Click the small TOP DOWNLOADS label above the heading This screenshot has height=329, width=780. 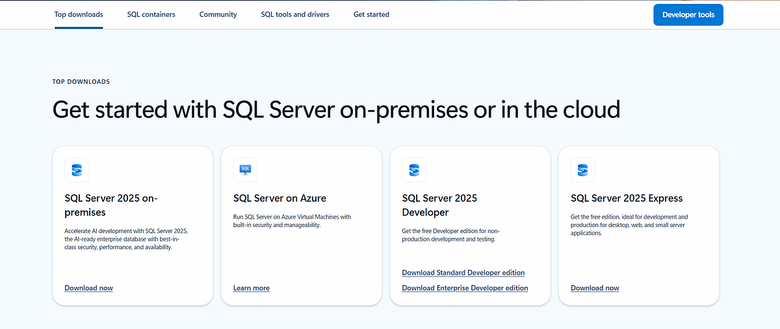point(81,82)
